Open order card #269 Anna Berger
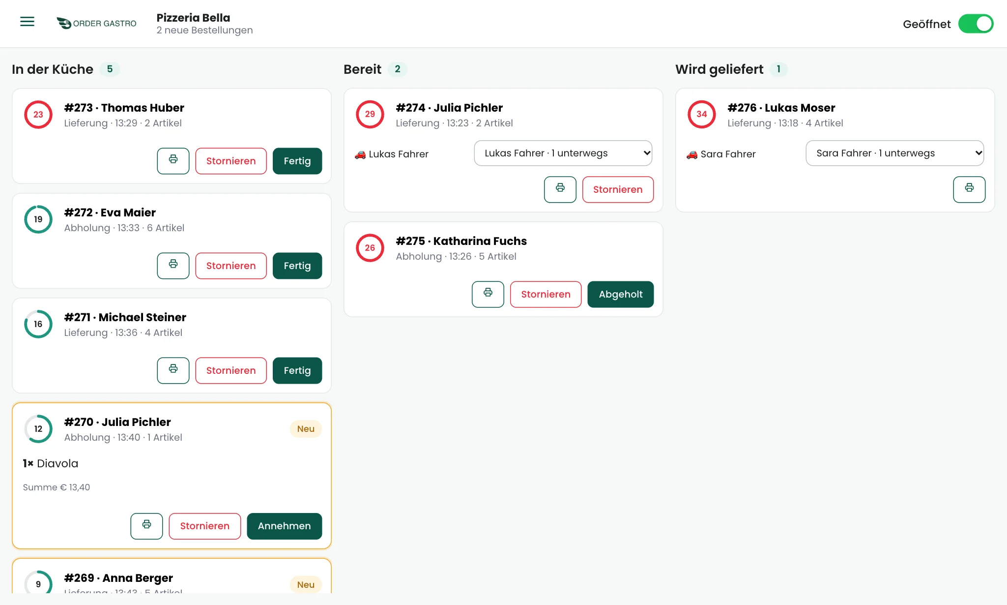Viewport: 1007px width, 605px height. click(x=172, y=575)
